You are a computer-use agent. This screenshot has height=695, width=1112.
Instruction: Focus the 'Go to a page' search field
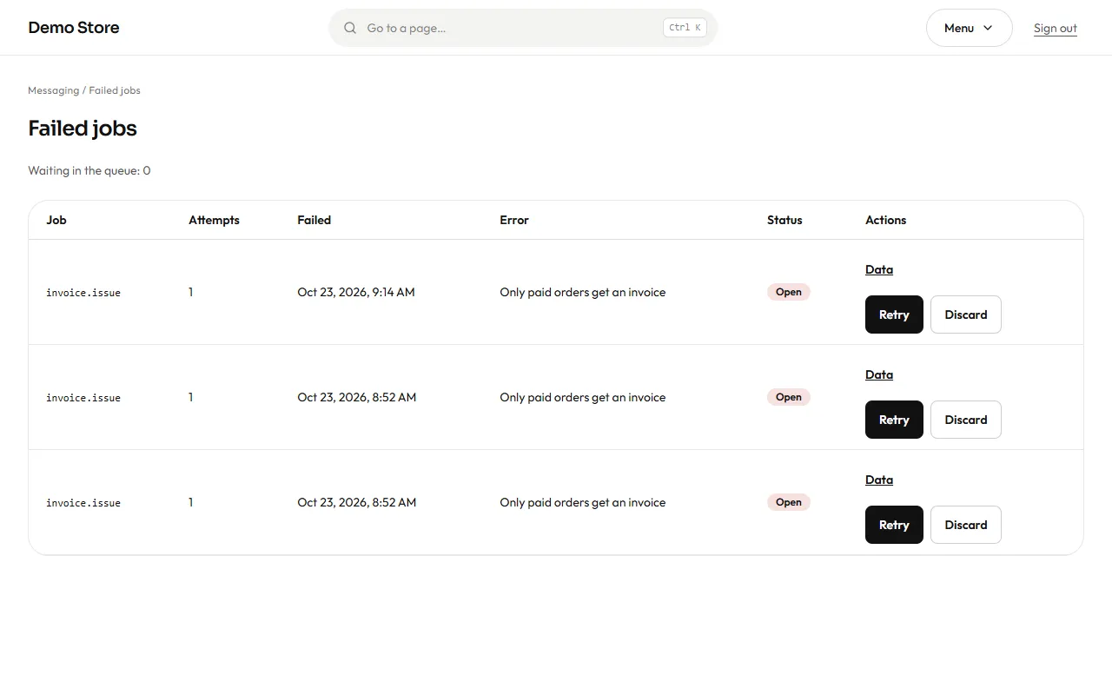click(523, 28)
